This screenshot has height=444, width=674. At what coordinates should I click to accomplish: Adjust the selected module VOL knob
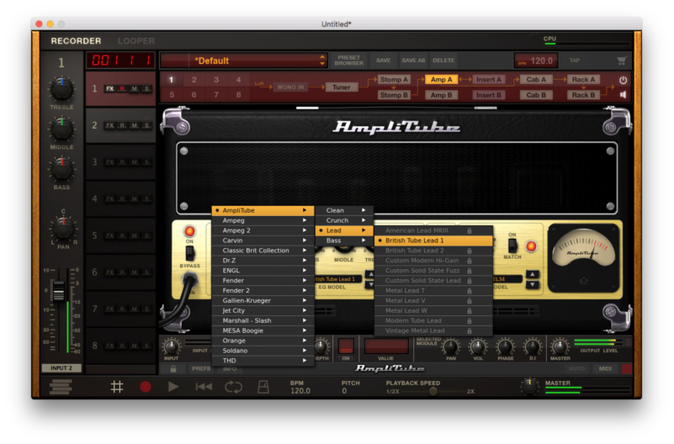[x=478, y=346]
